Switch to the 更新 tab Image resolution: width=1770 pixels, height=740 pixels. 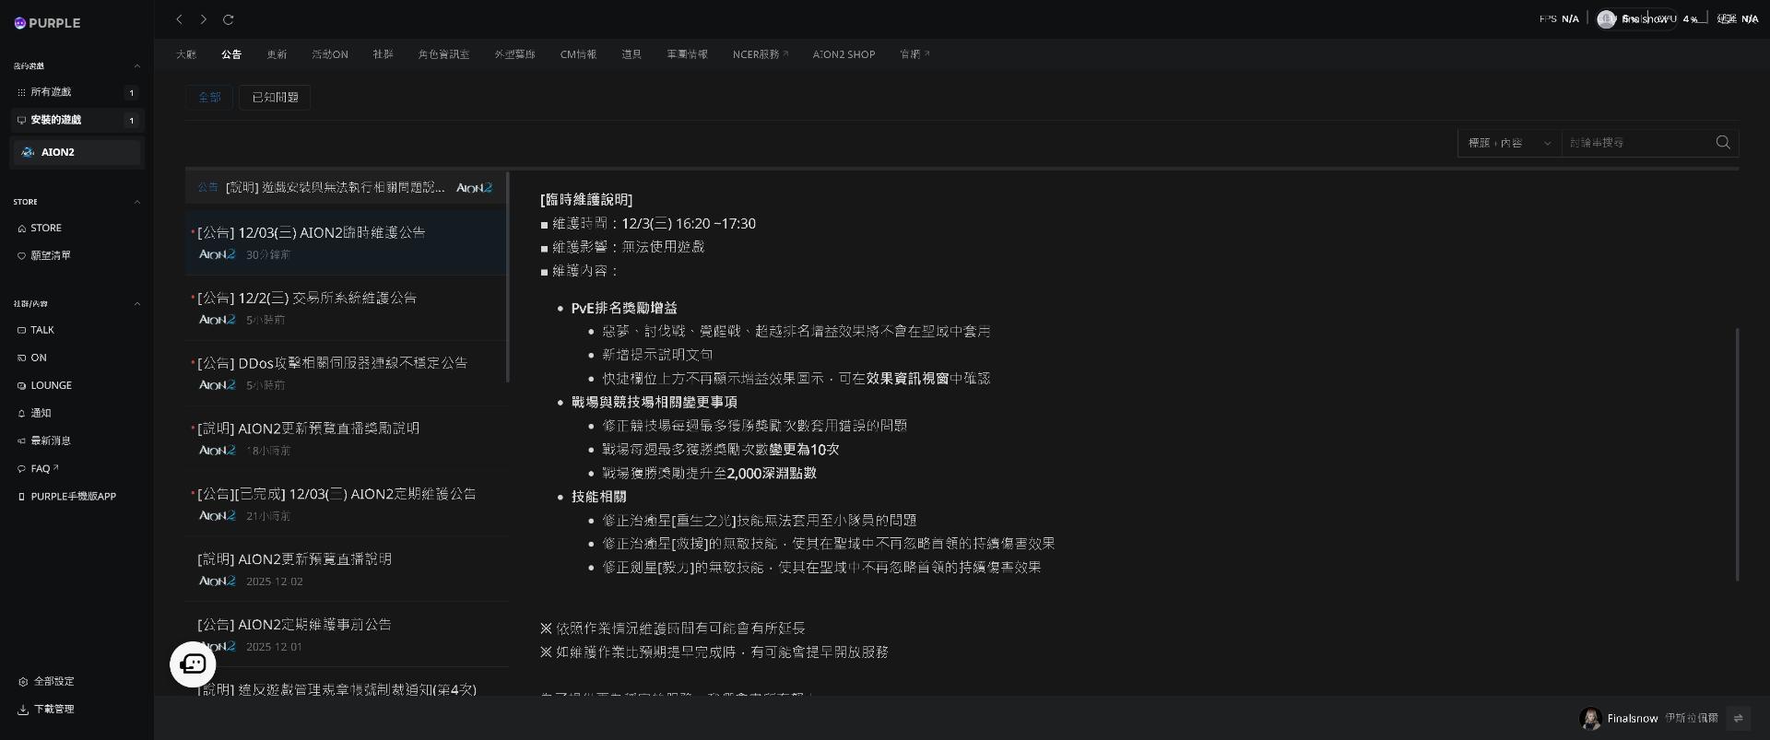tap(277, 54)
